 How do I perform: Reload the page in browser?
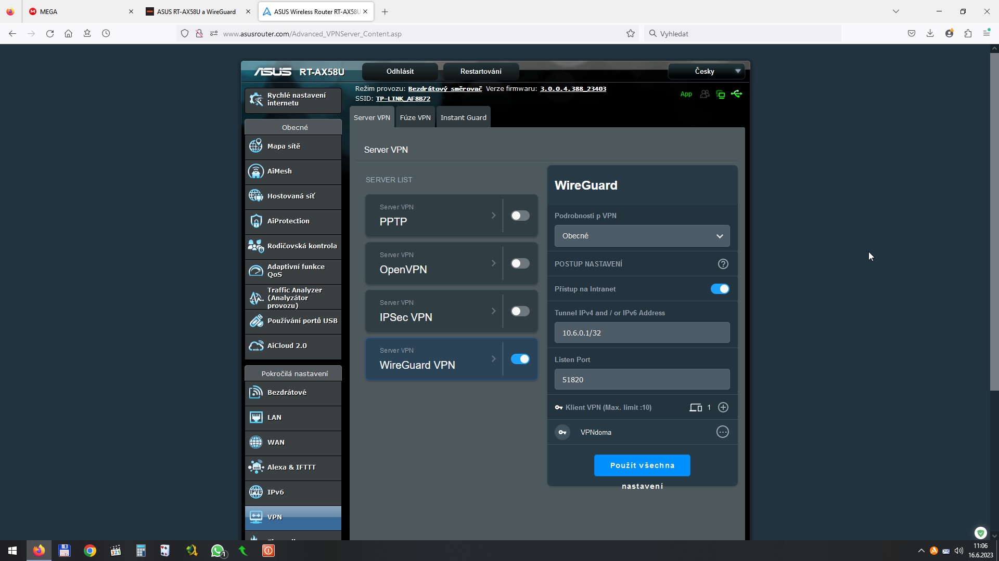coord(49,34)
